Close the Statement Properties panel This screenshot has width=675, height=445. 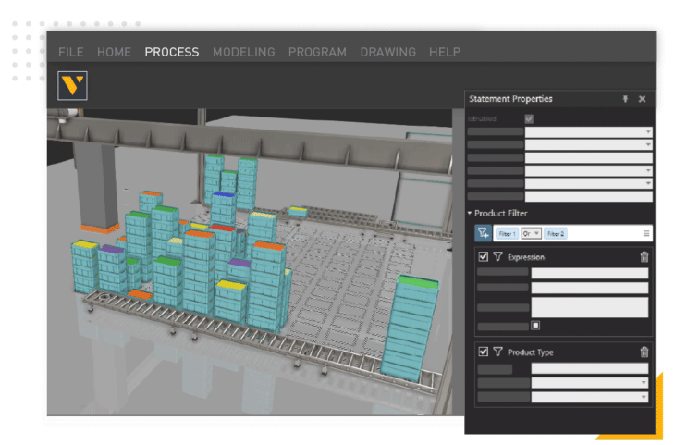coord(642,99)
